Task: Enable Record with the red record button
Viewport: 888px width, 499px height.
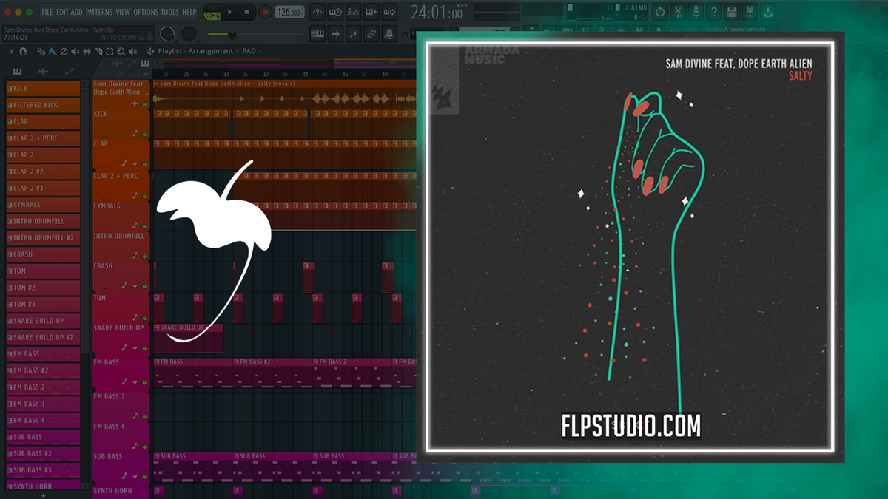Action: click(x=266, y=12)
